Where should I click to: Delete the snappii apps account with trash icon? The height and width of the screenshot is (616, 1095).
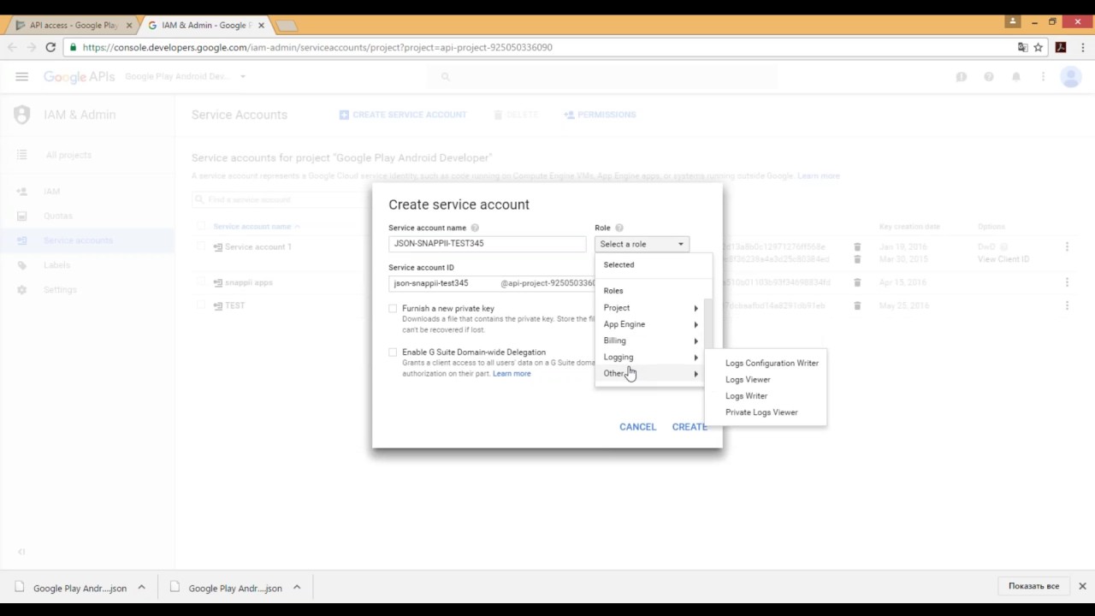tap(857, 282)
